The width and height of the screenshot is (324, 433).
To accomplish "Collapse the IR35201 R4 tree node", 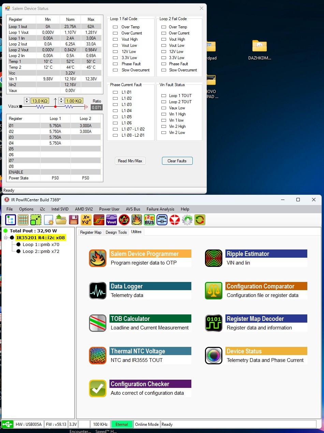I will (6, 238).
